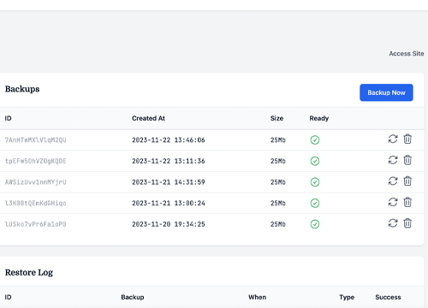Screen dimensions: 428x308
Task: Click ready checkmark for 13:11:36 backup
Action: coord(315,161)
